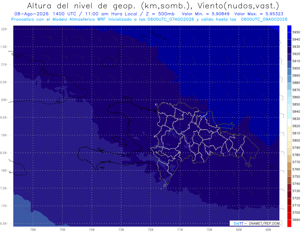Click the bottom bright red color scale segment
This screenshot has width=301, height=233.
click(x=289, y=223)
